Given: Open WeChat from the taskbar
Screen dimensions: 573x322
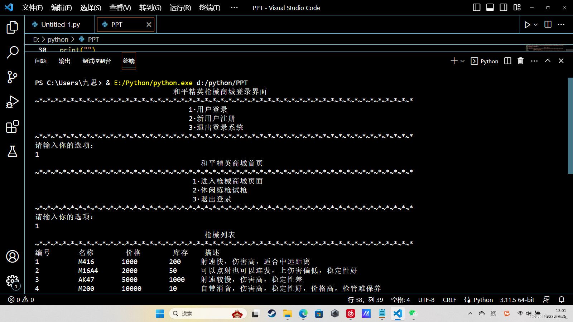Looking at the screenshot, I should point(414,314).
